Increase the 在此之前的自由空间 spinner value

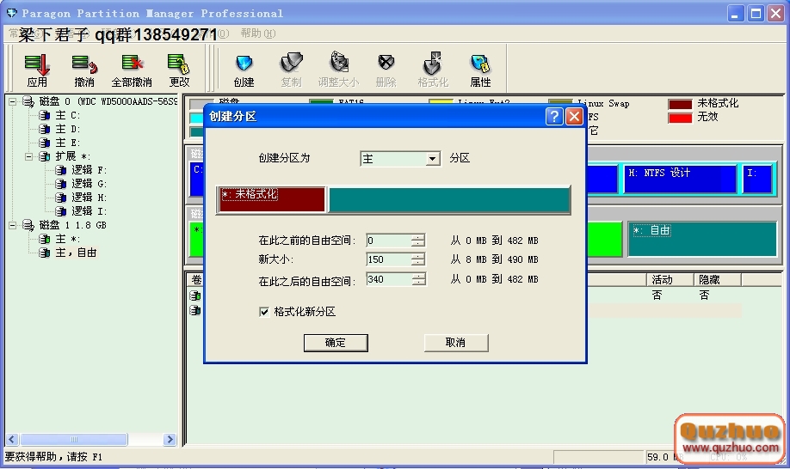[418, 237]
